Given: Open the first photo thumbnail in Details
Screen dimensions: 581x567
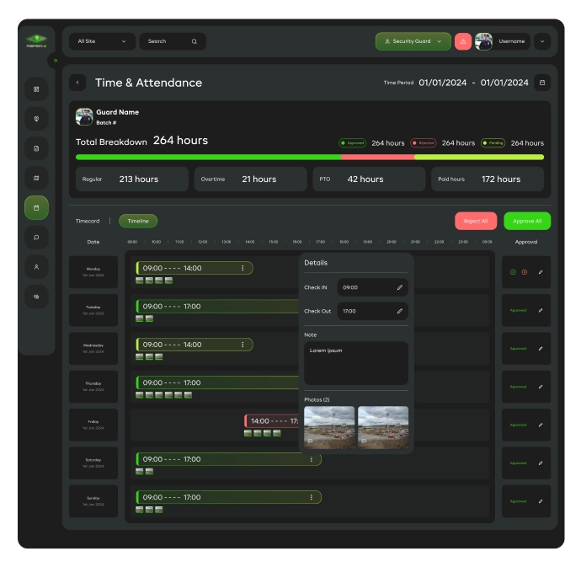Looking at the screenshot, I should (329, 427).
